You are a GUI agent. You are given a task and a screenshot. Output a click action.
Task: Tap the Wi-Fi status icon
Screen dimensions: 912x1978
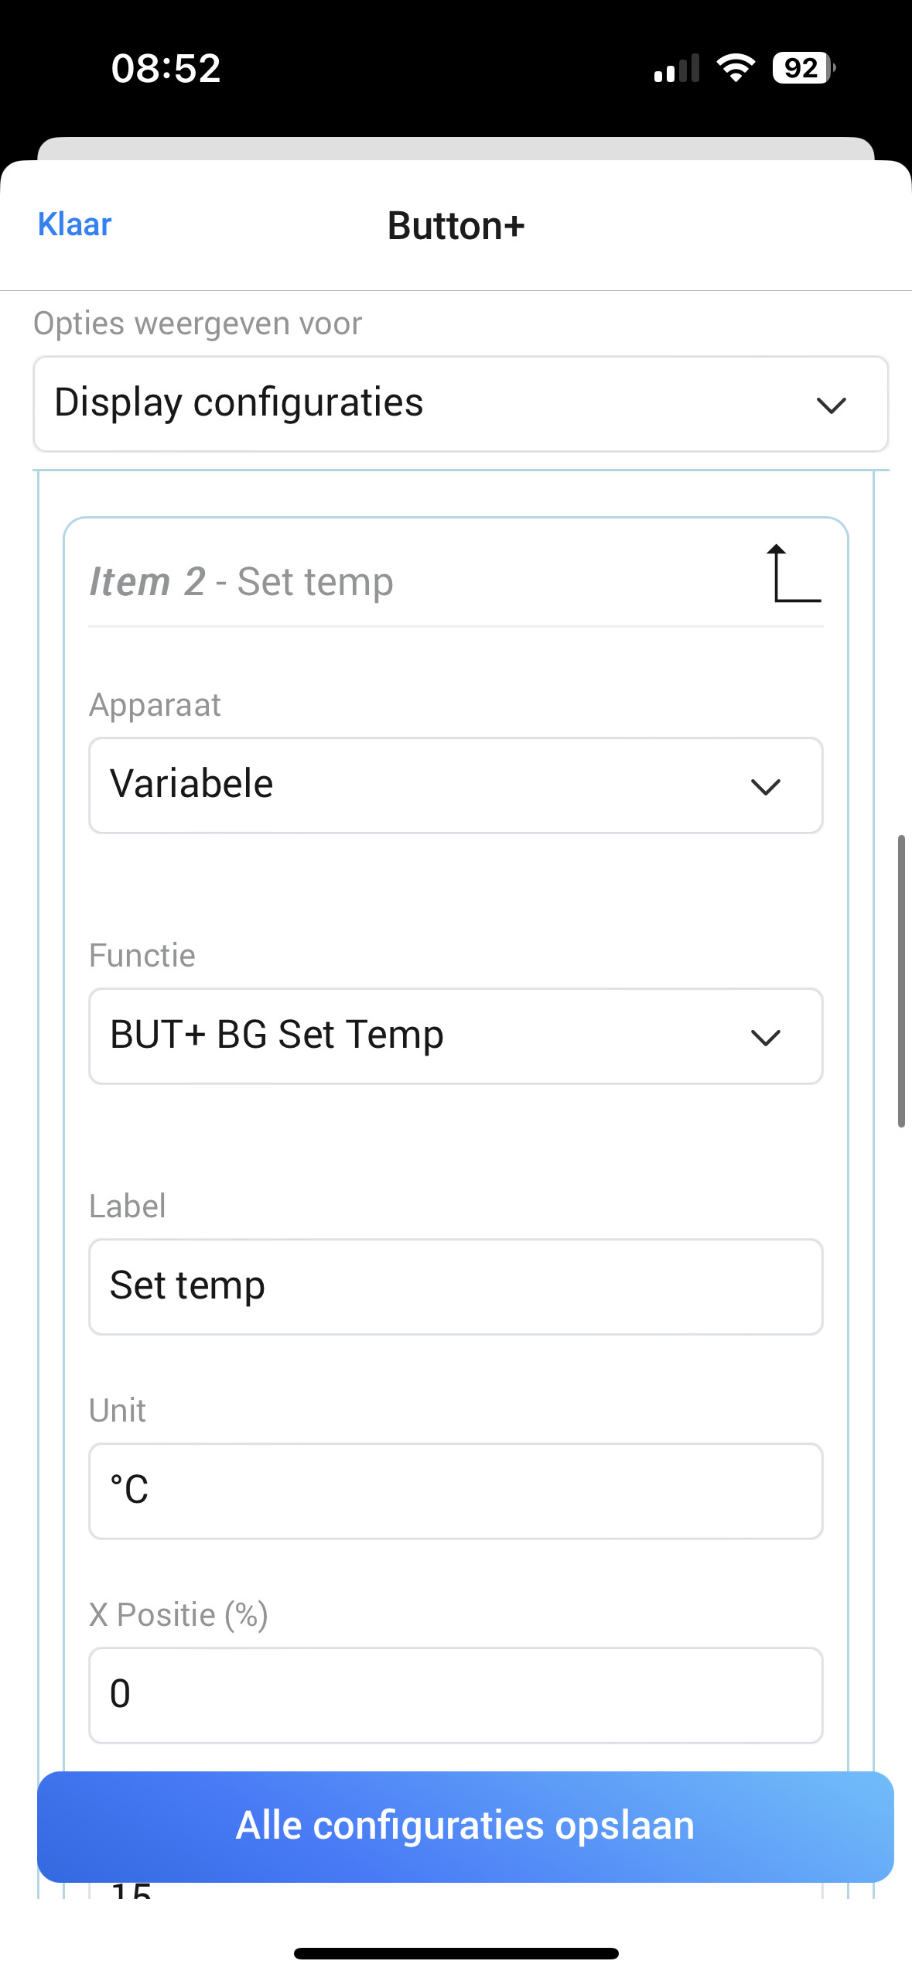(x=736, y=68)
